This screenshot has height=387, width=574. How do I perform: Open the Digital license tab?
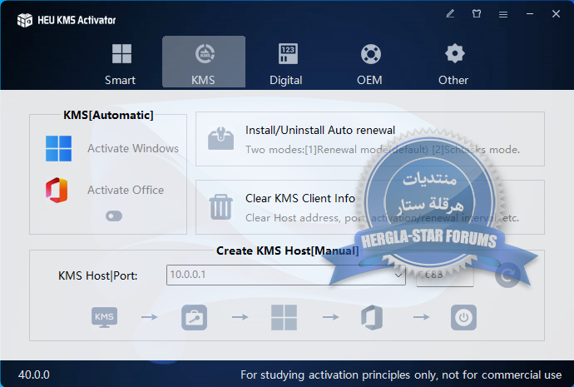point(286,63)
